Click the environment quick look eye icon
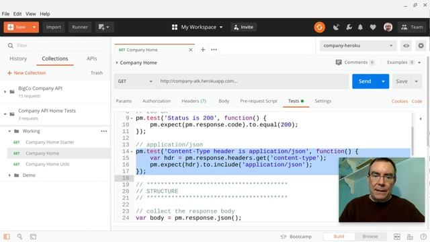 pyautogui.click(x=406, y=46)
